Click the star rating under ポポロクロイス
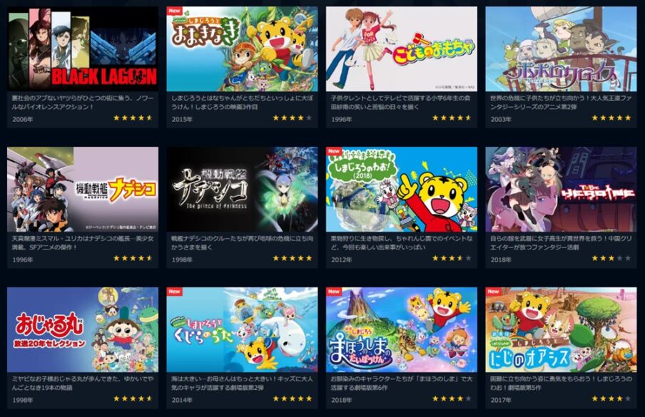Image resolution: width=645 pixels, height=417 pixels. point(611,118)
